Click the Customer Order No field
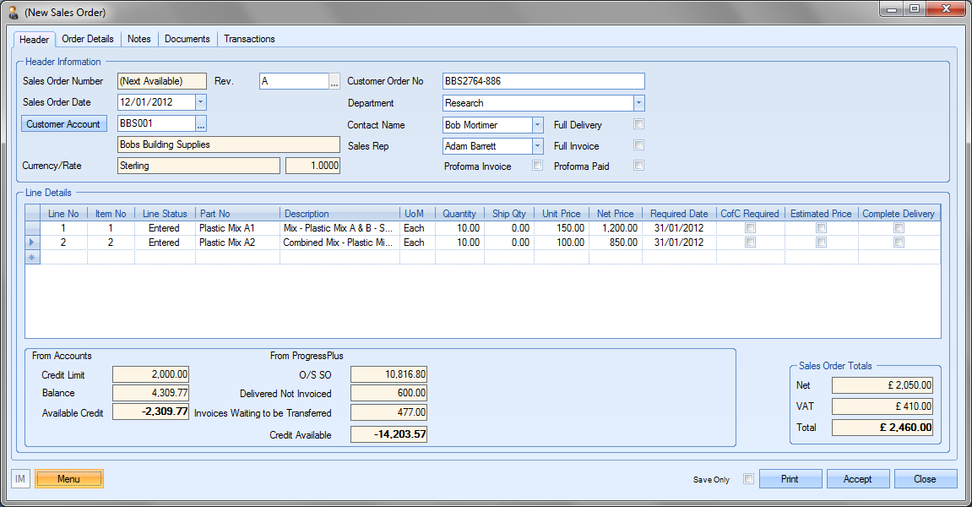Screen dimensions: 972x507 [543, 81]
